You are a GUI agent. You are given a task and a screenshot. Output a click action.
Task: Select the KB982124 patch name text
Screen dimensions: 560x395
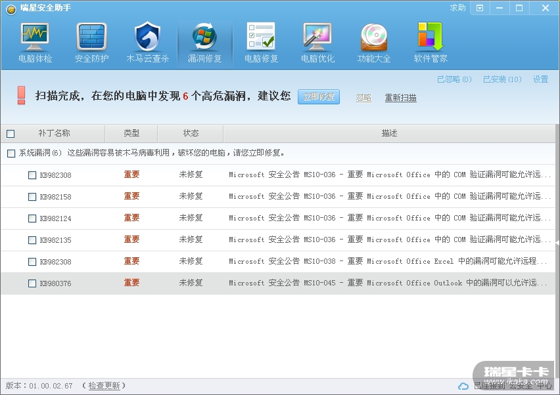(55, 218)
